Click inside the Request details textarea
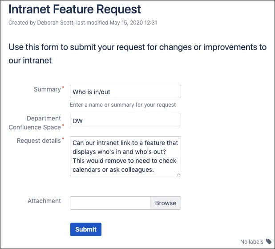 pyautogui.click(x=125, y=156)
